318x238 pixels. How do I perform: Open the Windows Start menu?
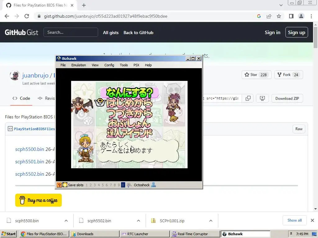tap(9, 234)
